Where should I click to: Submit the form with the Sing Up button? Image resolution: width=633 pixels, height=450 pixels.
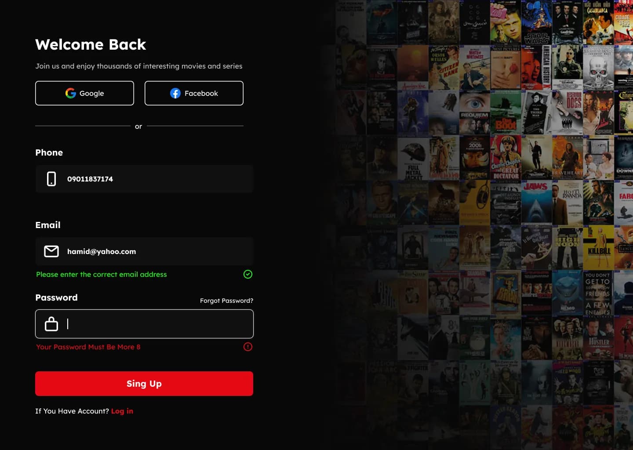tap(144, 384)
